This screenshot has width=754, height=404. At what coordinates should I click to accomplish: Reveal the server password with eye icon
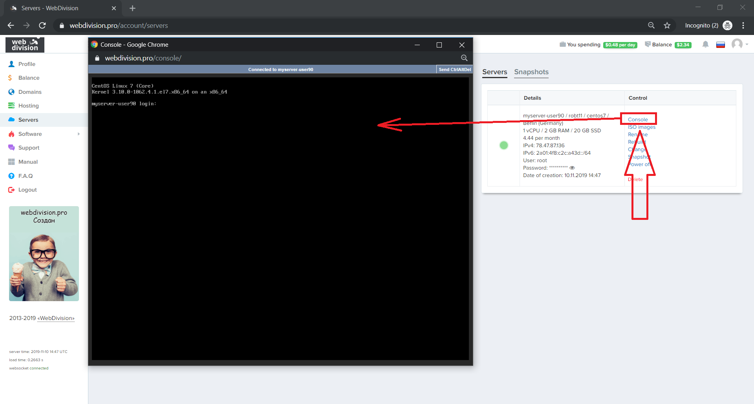coord(572,168)
